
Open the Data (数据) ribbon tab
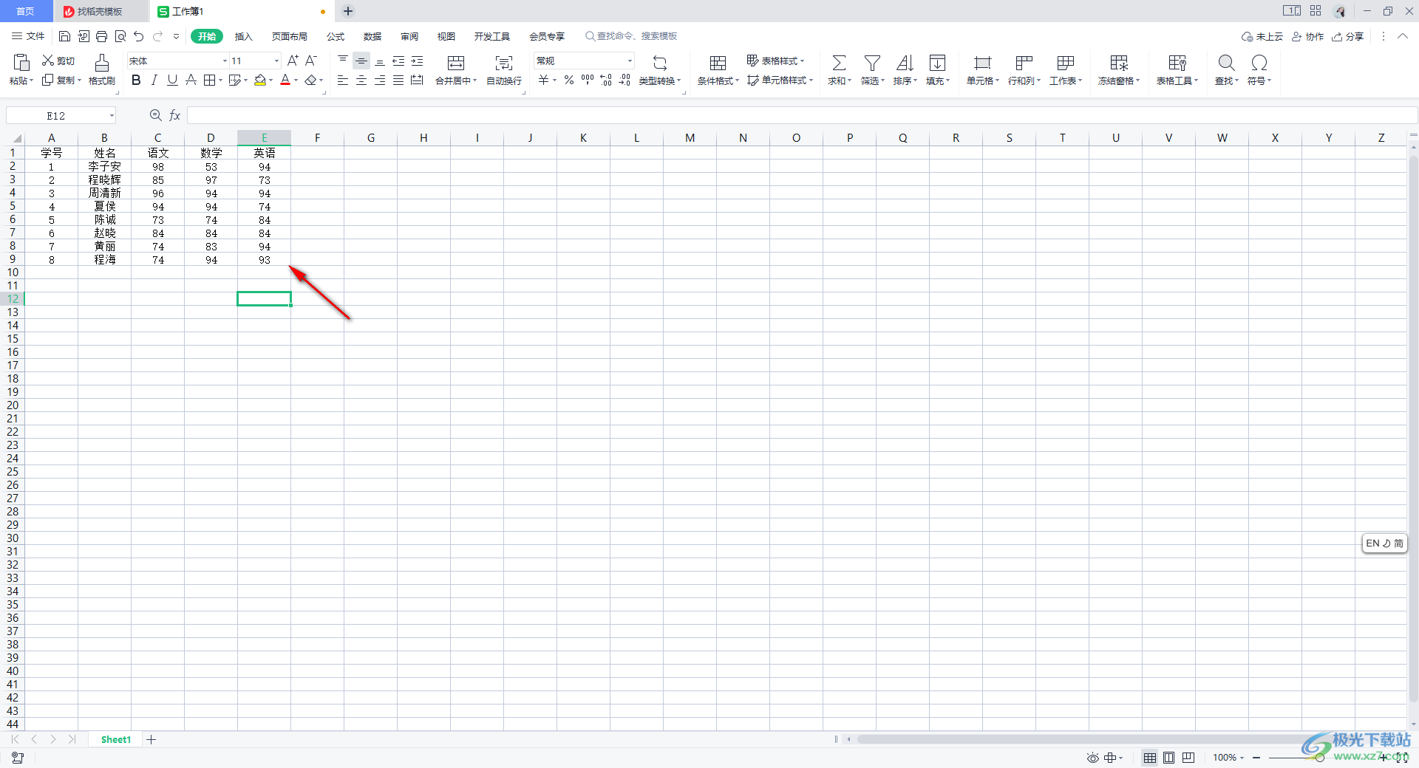point(372,36)
